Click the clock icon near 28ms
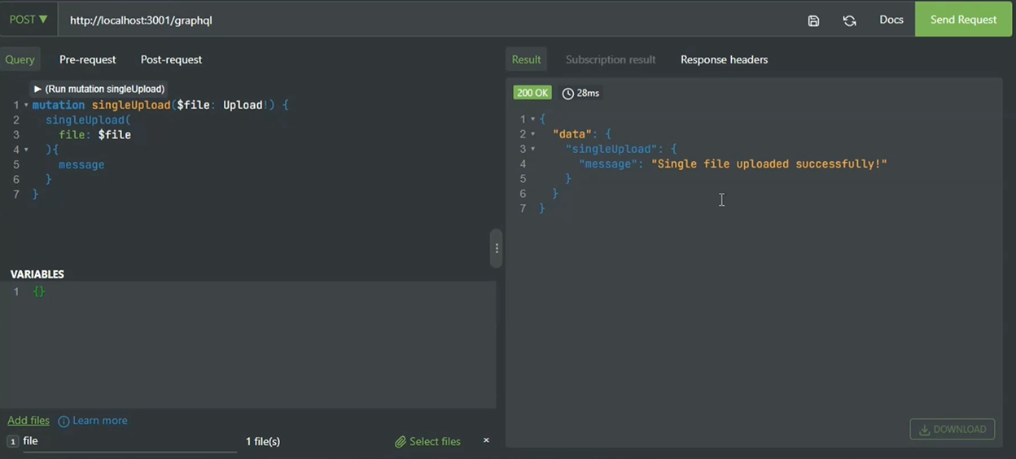 [567, 94]
